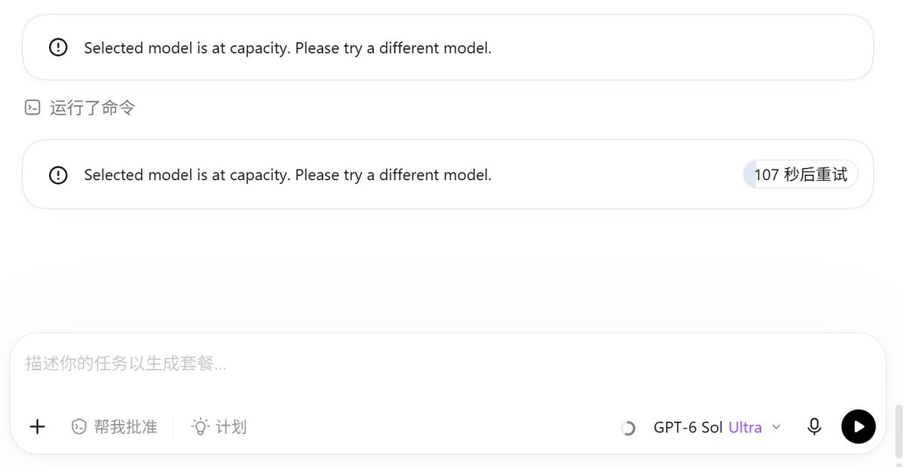Image resolution: width=904 pixels, height=467 pixels.
Task: Select the purple Ultra tier label
Action: click(745, 427)
